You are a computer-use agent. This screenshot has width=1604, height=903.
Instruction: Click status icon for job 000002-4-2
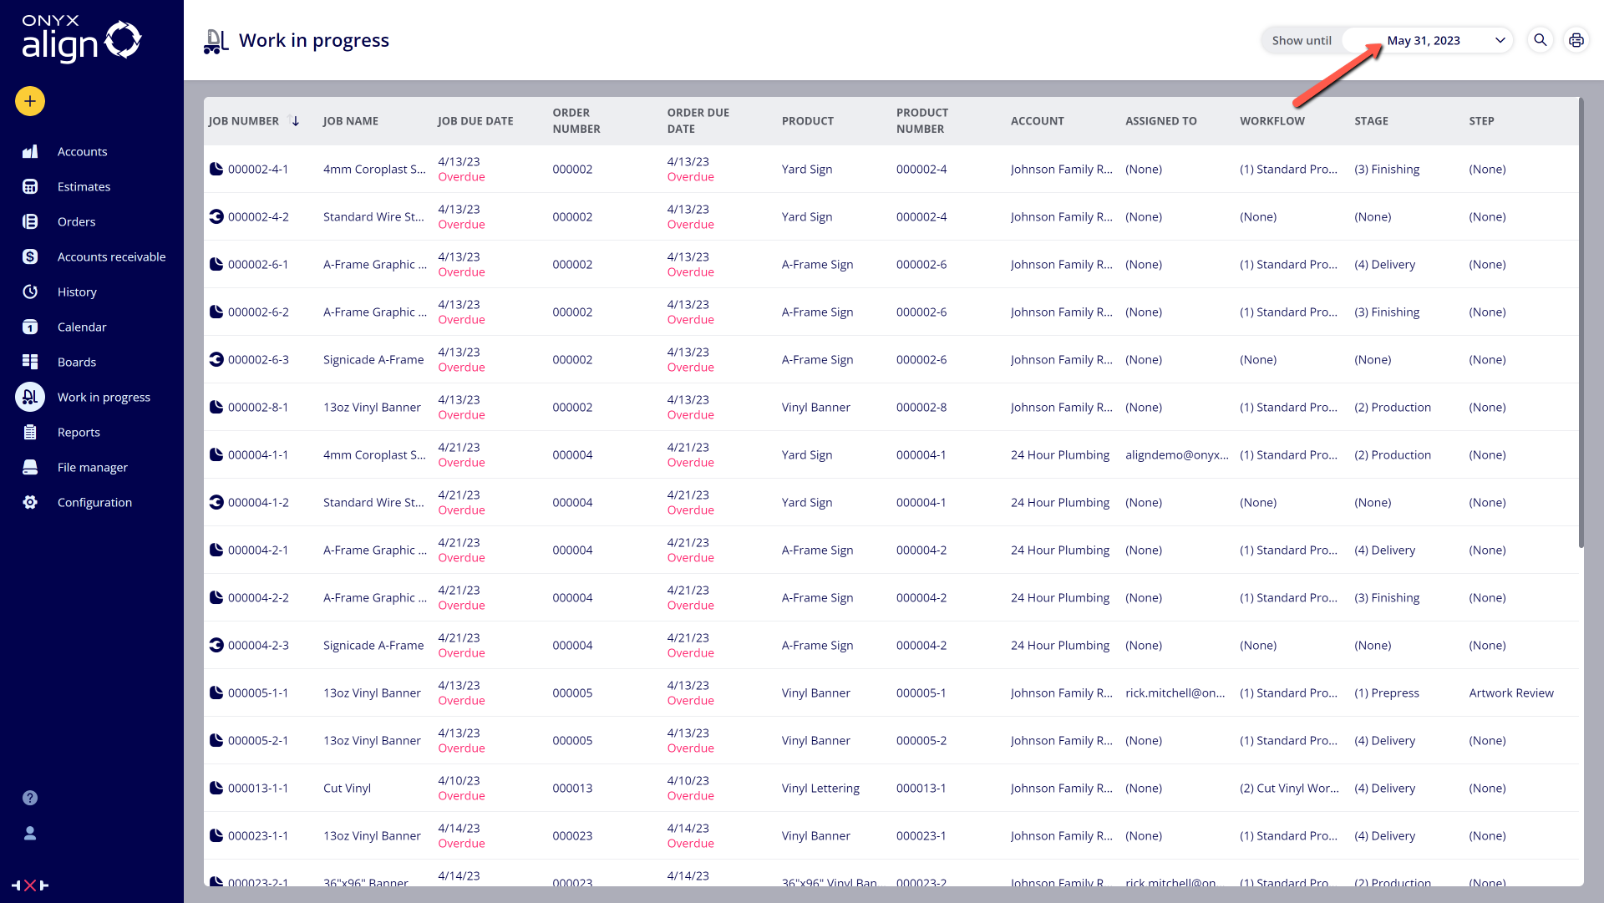pos(216,216)
